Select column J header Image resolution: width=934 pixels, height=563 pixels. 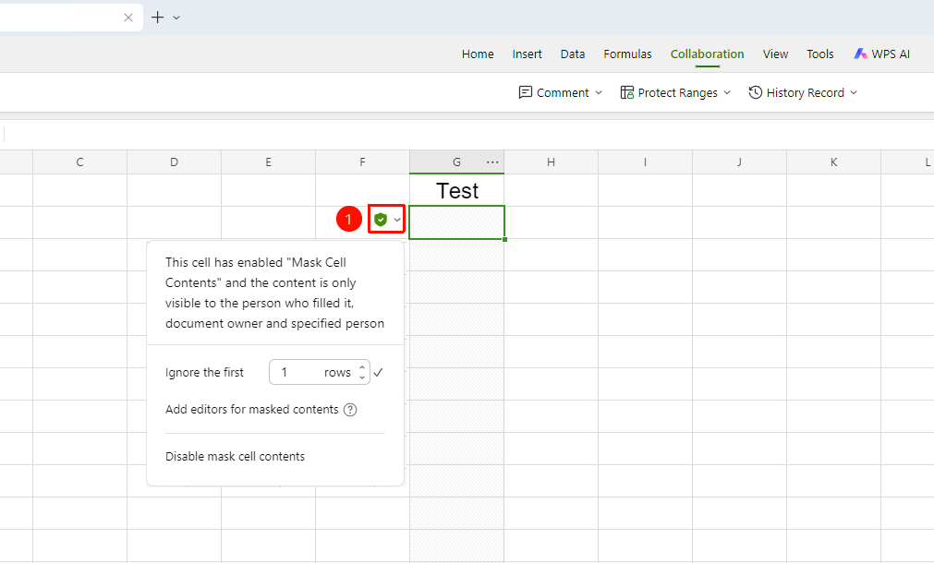tap(739, 162)
